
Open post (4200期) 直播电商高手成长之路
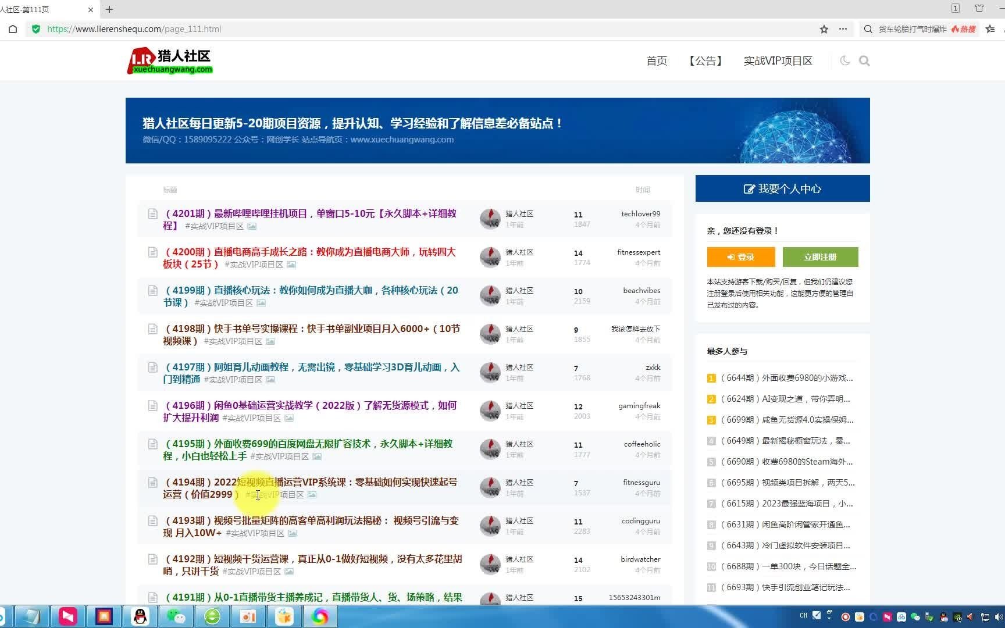point(309,258)
